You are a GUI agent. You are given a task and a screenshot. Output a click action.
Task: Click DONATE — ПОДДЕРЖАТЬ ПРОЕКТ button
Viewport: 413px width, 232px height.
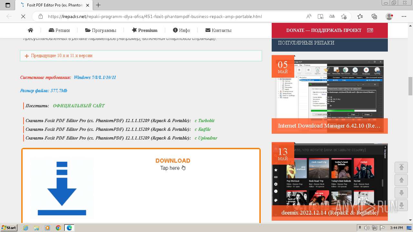point(330,30)
